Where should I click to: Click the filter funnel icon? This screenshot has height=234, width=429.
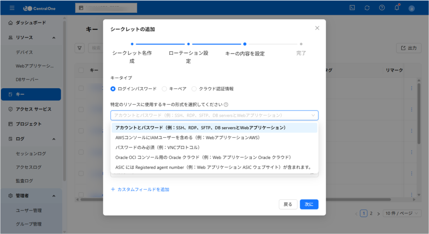80,48
